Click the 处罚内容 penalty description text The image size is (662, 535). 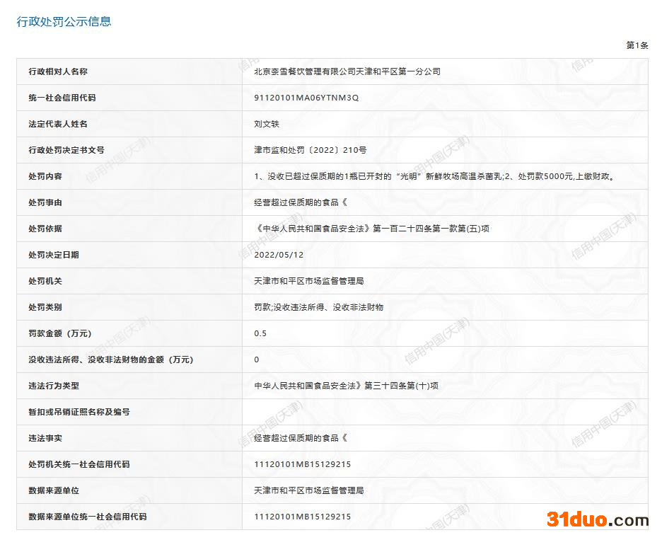pyautogui.click(x=434, y=176)
